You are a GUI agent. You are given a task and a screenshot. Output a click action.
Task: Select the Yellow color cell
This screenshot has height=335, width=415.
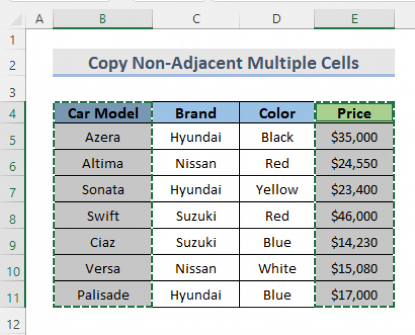(277, 190)
